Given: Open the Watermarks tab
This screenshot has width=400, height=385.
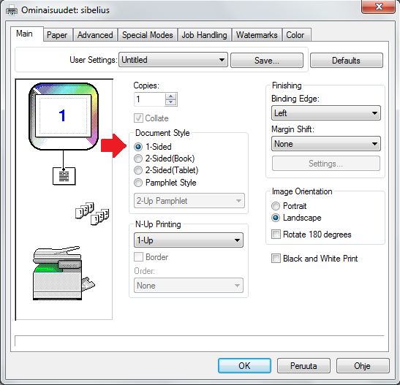Looking at the screenshot, I should coord(257,35).
